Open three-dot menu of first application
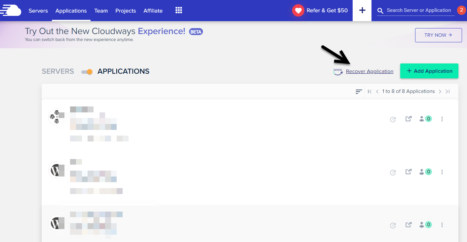The height and width of the screenshot is (242, 467). coord(442,119)
